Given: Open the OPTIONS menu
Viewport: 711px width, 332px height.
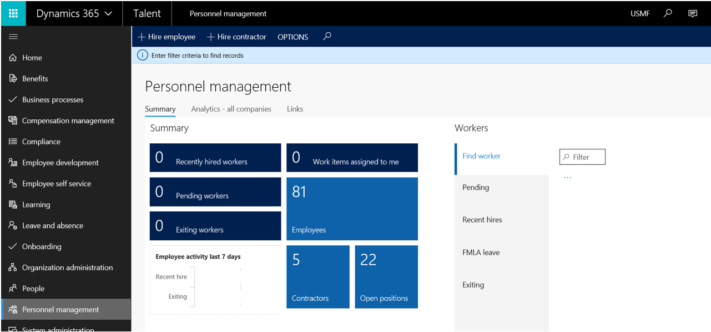Looking at the screenshot, I should coord(293,37).
